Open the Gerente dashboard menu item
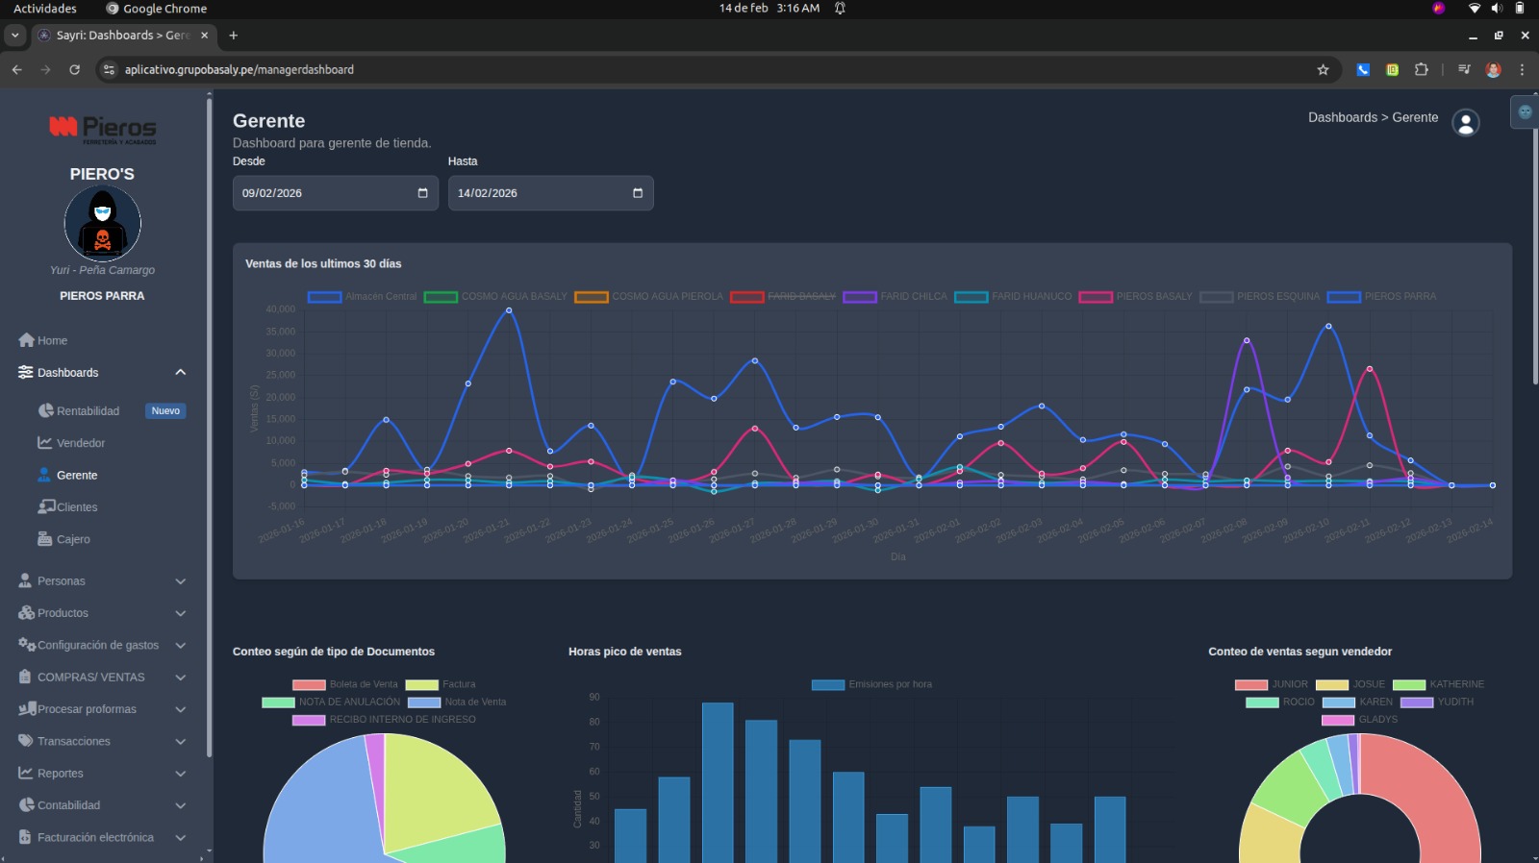The image size is (1539, 863). click(77, 475)
